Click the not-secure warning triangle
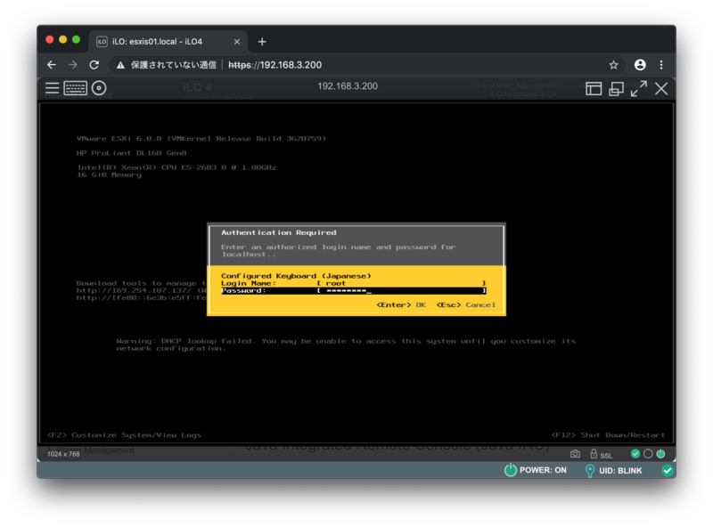Viewport: 713px width, 527px height. coord(120,65)
